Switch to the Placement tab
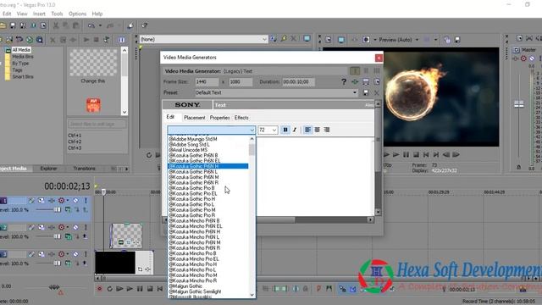This screenshot has height=305, width=542. 194,118
